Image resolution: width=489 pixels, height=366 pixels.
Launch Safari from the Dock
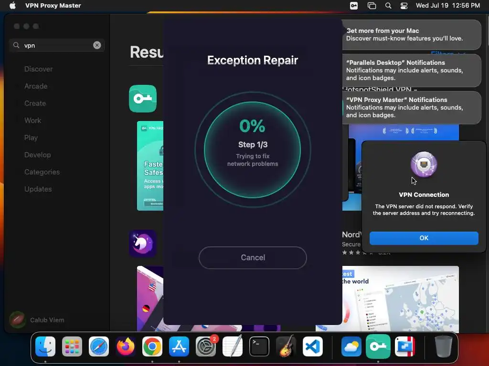[99, 346]
